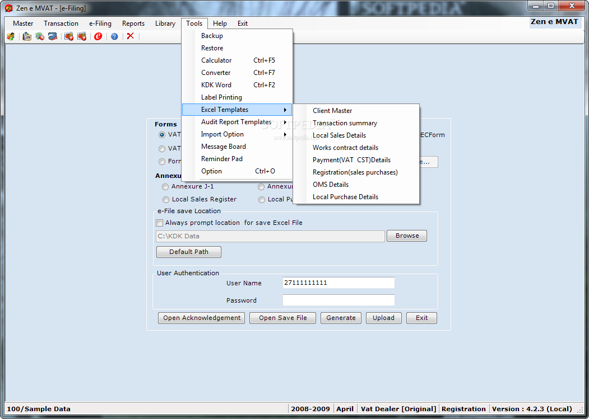This screenshot has width=589, height=419.
Task: Click the C:\KDK Data path field
Action: click(x=270, y=236)
